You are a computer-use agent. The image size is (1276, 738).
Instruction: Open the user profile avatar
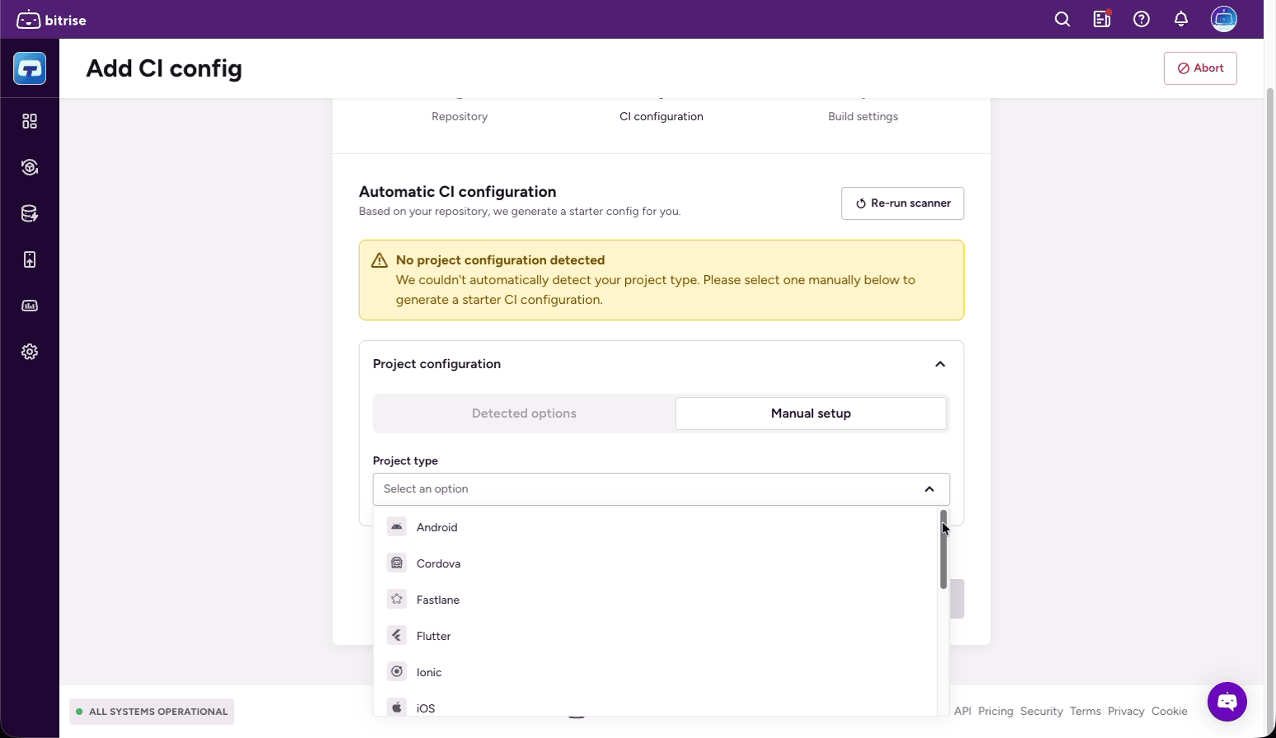1224,19
